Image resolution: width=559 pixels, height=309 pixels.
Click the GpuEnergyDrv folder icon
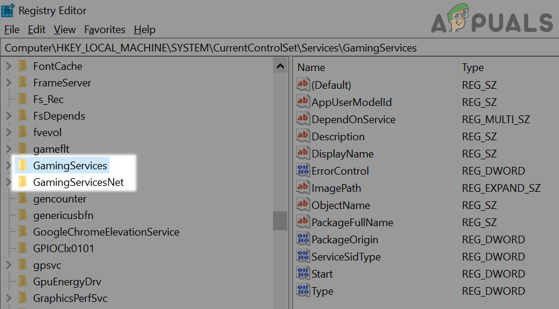click(23, 282)
